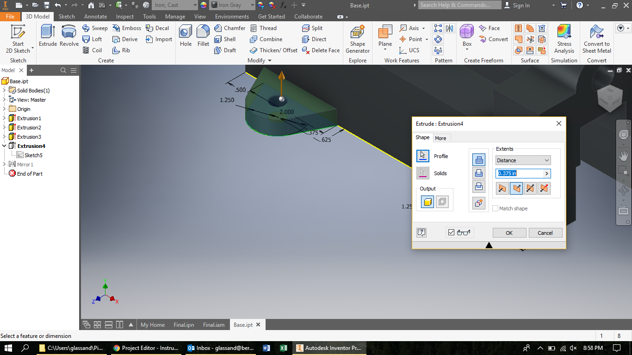This screenshot has height=355, width=632.
Task: Open the Extents Distance dropdown
Action: coord(523,160)
